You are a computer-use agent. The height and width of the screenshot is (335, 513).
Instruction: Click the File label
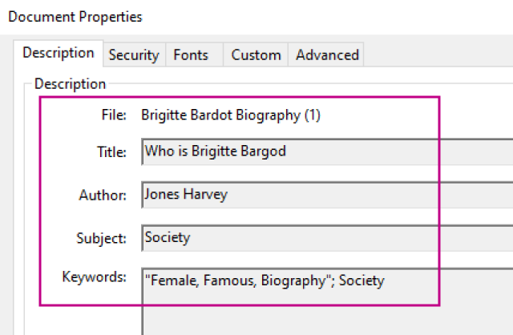pos(114,115)
